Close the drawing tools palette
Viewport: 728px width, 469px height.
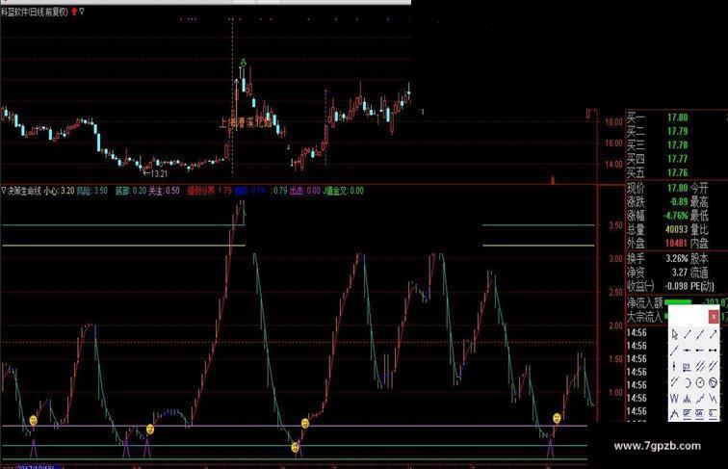(714, 317)
